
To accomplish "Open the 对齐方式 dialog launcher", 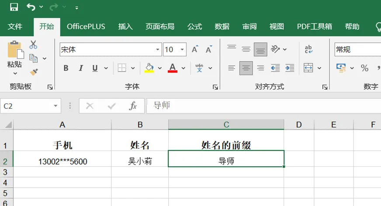I will pos(325,87).
